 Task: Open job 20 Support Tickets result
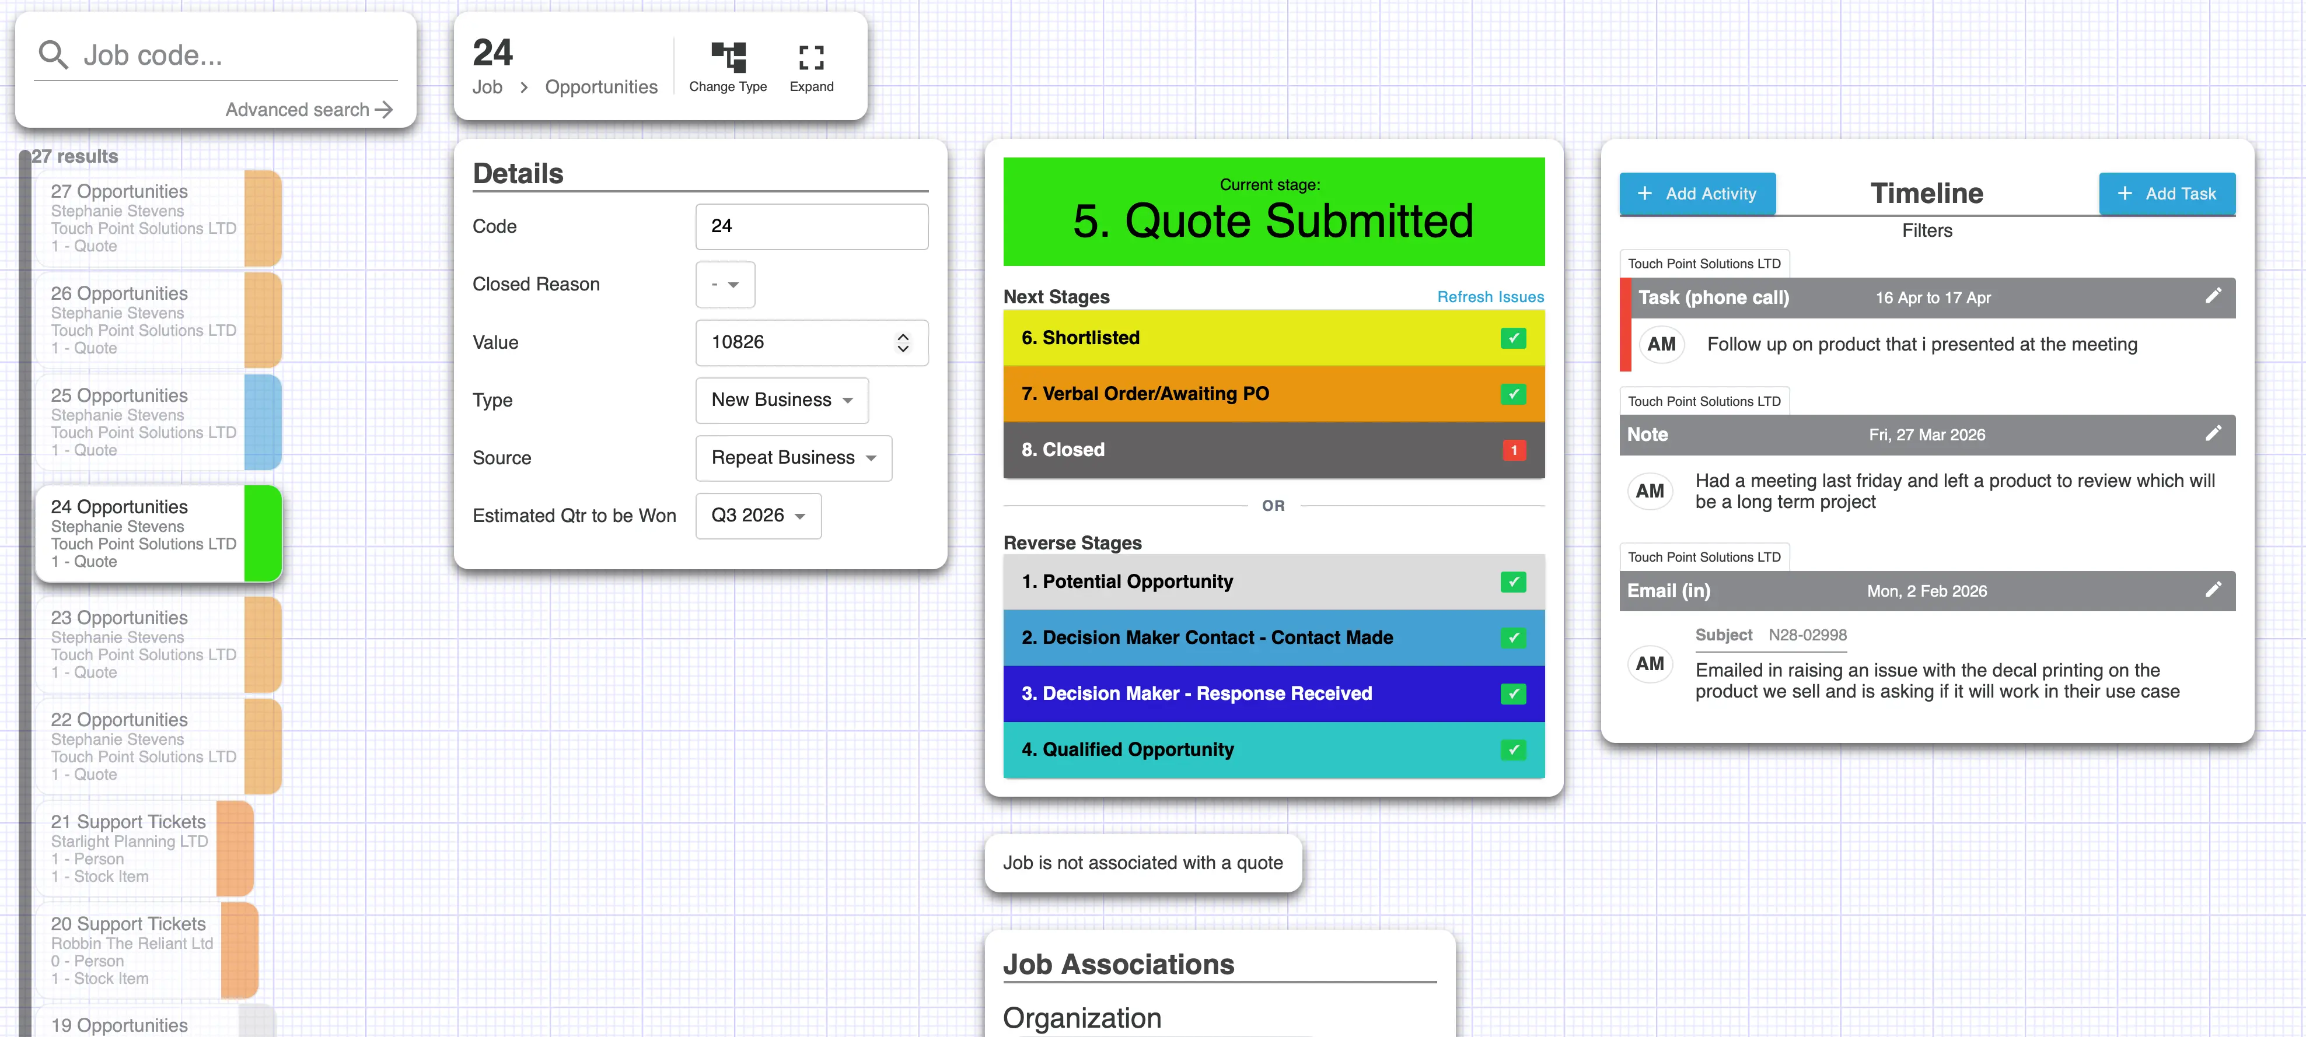(x=147, y=951)
